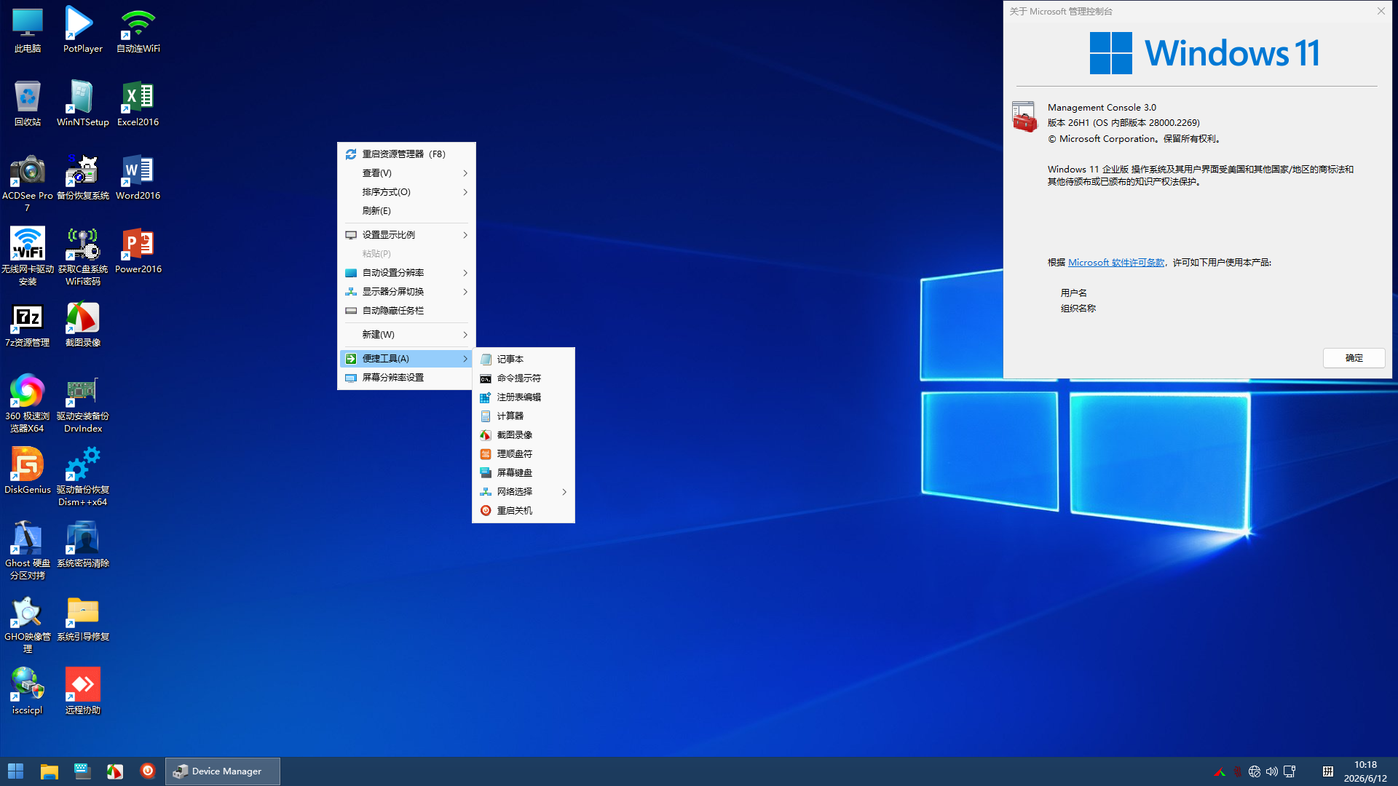Screen dimensions: 1398x786
Task: Select the 驱动备份恢复 Dism++x64 icon
Action: [82, 477]
